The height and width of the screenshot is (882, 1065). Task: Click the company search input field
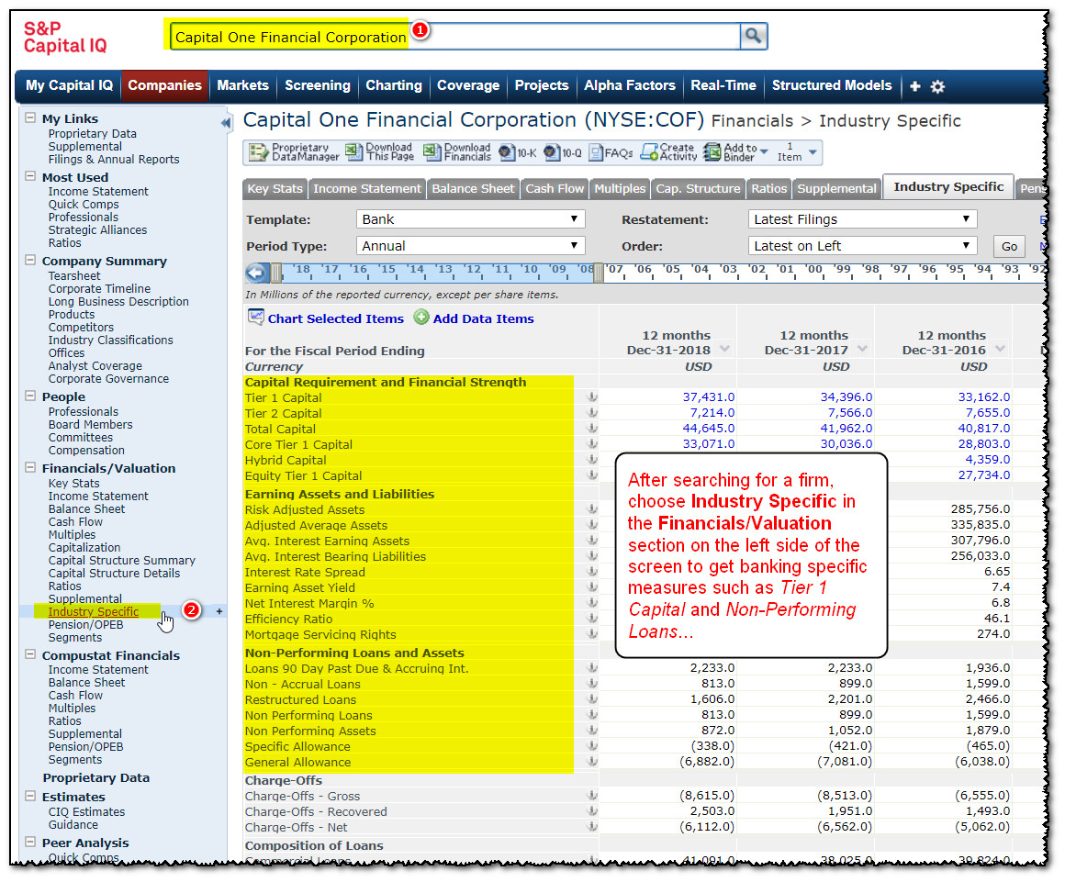click(x=455, y=37)
